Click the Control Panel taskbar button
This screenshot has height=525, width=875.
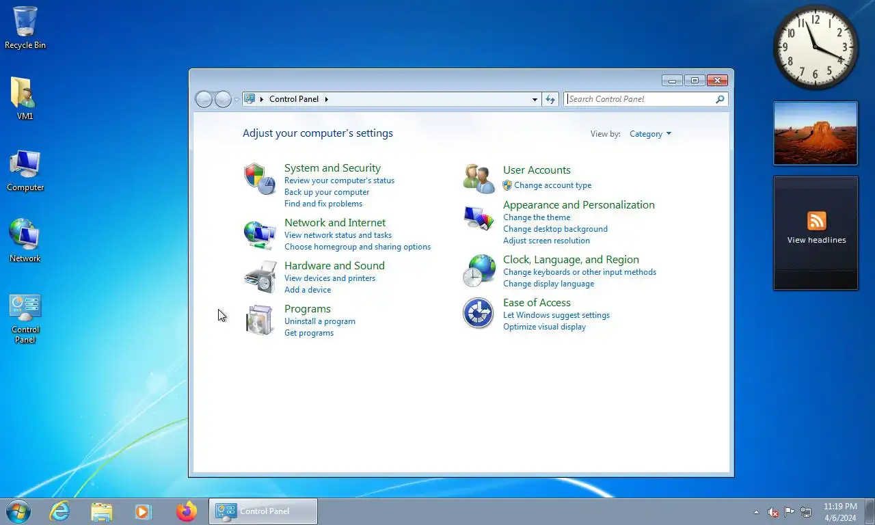pos(263,511)
